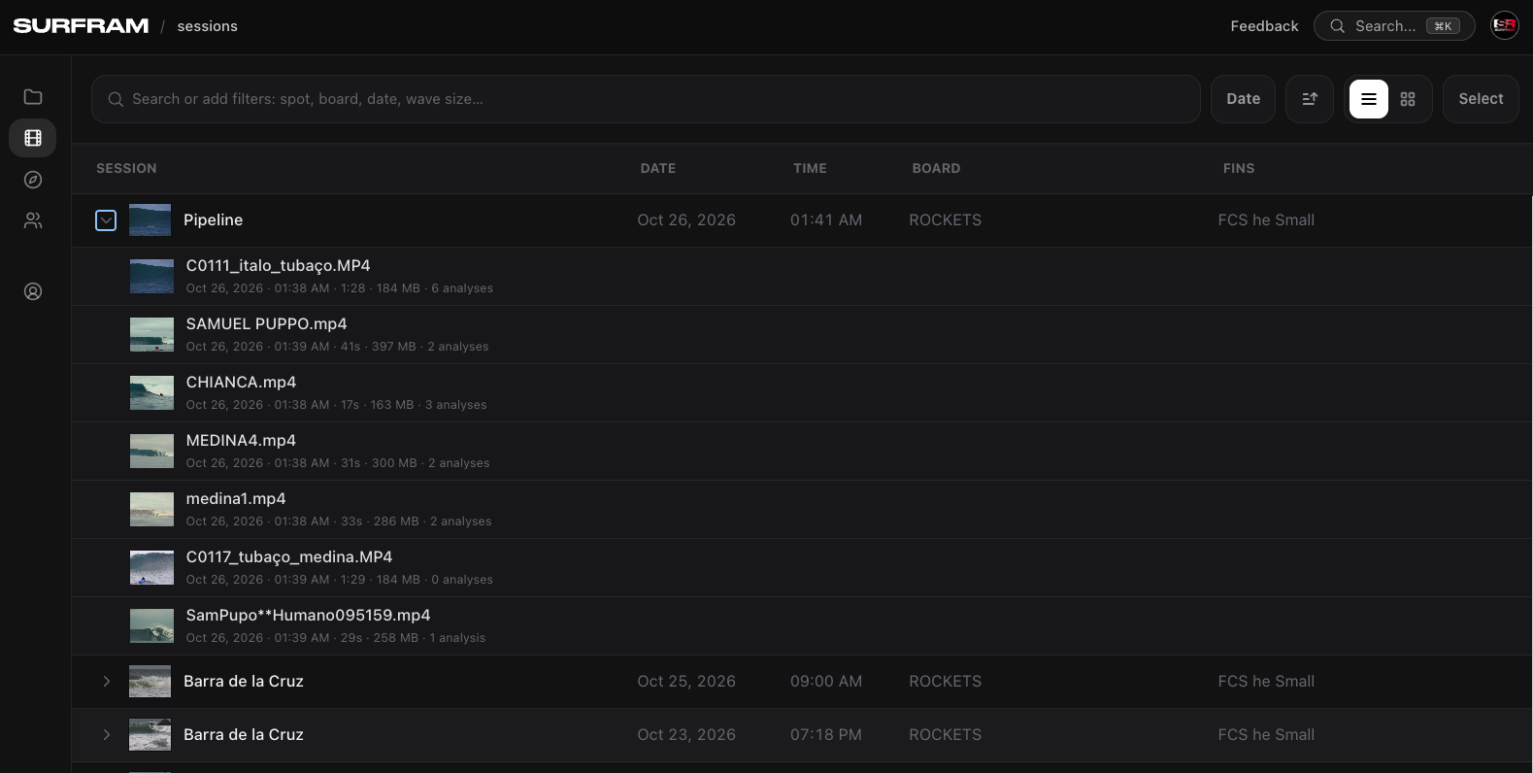Open the SAMUEL PUPPO.mp4 thumbnail
Image resolution: width=1533 pixels, height=773 pixels.
pyautogui.click(x=151, y=335)
